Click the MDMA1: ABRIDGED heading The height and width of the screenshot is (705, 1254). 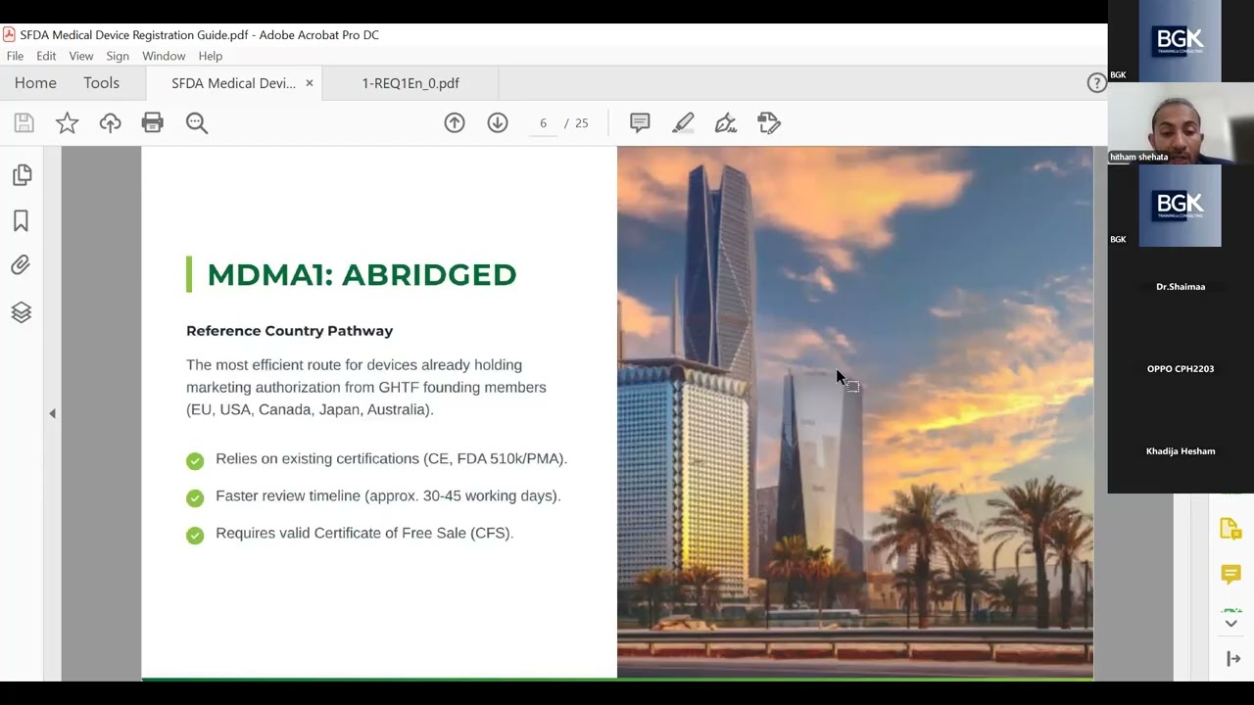(362, 275)
